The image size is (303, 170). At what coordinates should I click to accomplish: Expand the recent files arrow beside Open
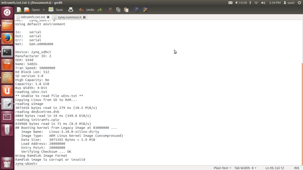44,10
